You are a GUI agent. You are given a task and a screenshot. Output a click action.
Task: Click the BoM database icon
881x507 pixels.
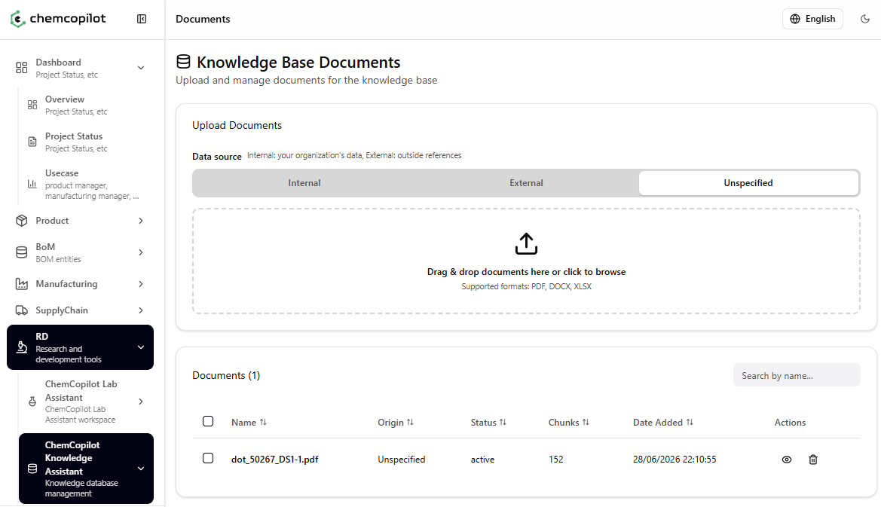pyautogui.click(x=21, y=252)
